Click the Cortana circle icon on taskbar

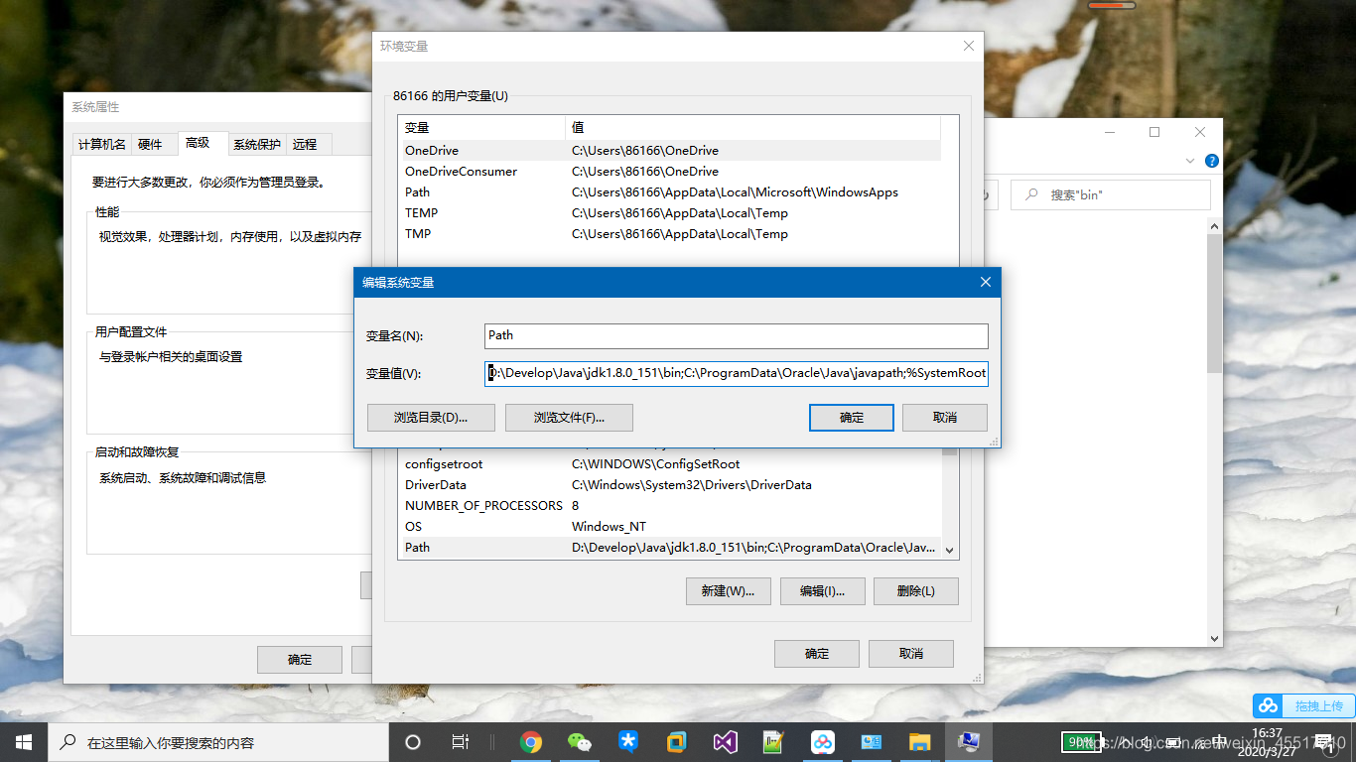pyautogui.click(x=413, y=742)
